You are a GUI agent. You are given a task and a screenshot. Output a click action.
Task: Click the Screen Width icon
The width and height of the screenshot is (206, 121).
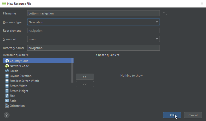7,86
